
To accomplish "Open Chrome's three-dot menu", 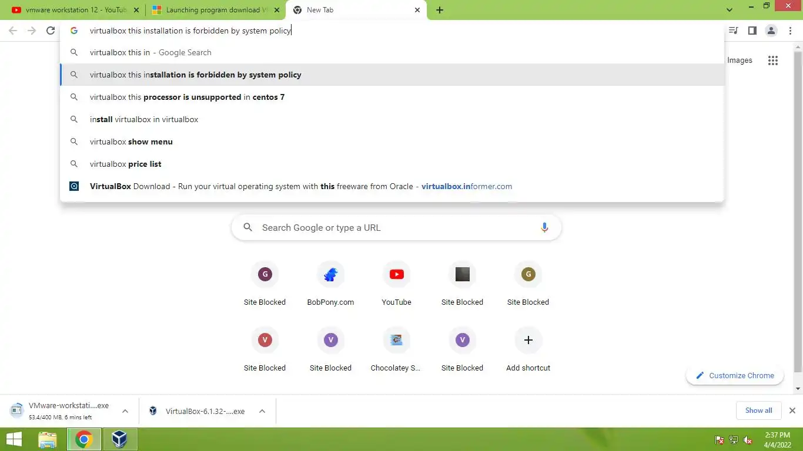I will point(791,31).
